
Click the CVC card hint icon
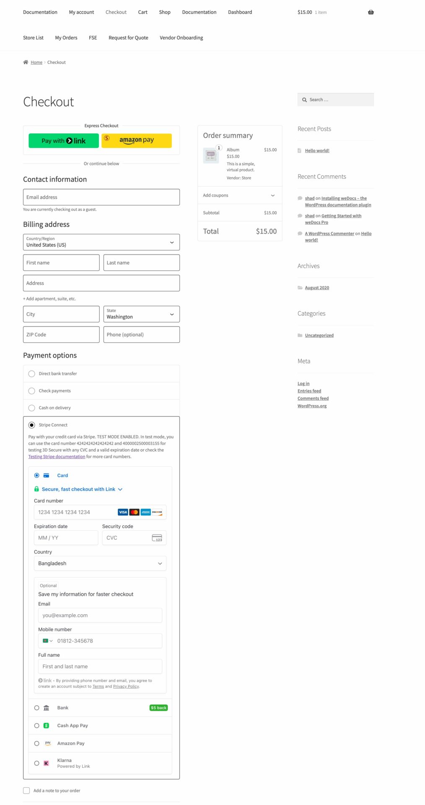157,538
